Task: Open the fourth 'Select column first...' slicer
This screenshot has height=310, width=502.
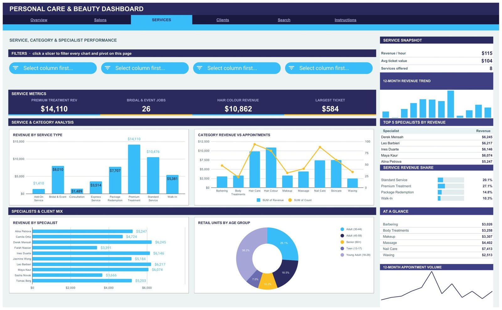Action: tap(329, 68)
